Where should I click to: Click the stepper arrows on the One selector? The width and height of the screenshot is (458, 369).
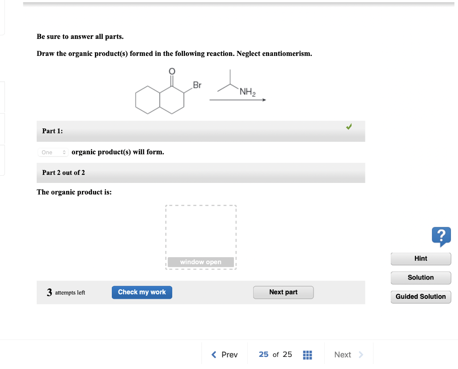(64, 152)
